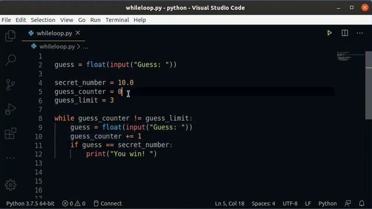Open the Selection menu

click(43, 20)
